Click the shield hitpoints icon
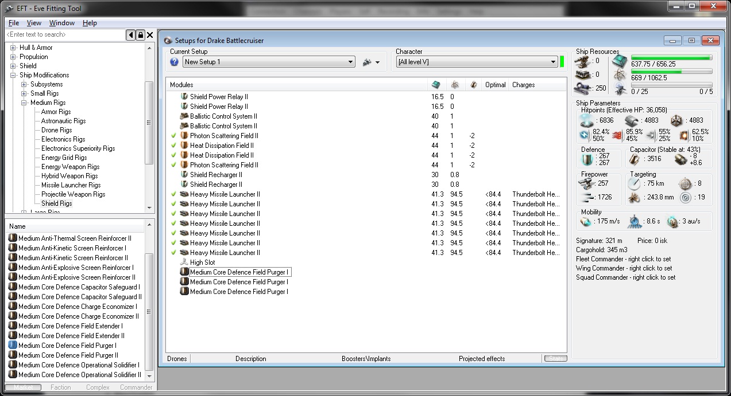 tap(586, 120)
